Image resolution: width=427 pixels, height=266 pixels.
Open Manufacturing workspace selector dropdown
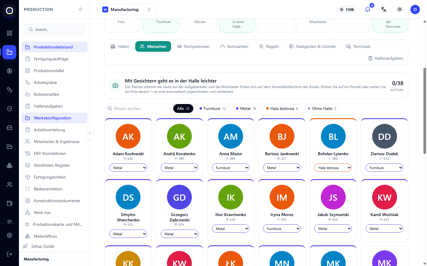click(x=127, y=9)
